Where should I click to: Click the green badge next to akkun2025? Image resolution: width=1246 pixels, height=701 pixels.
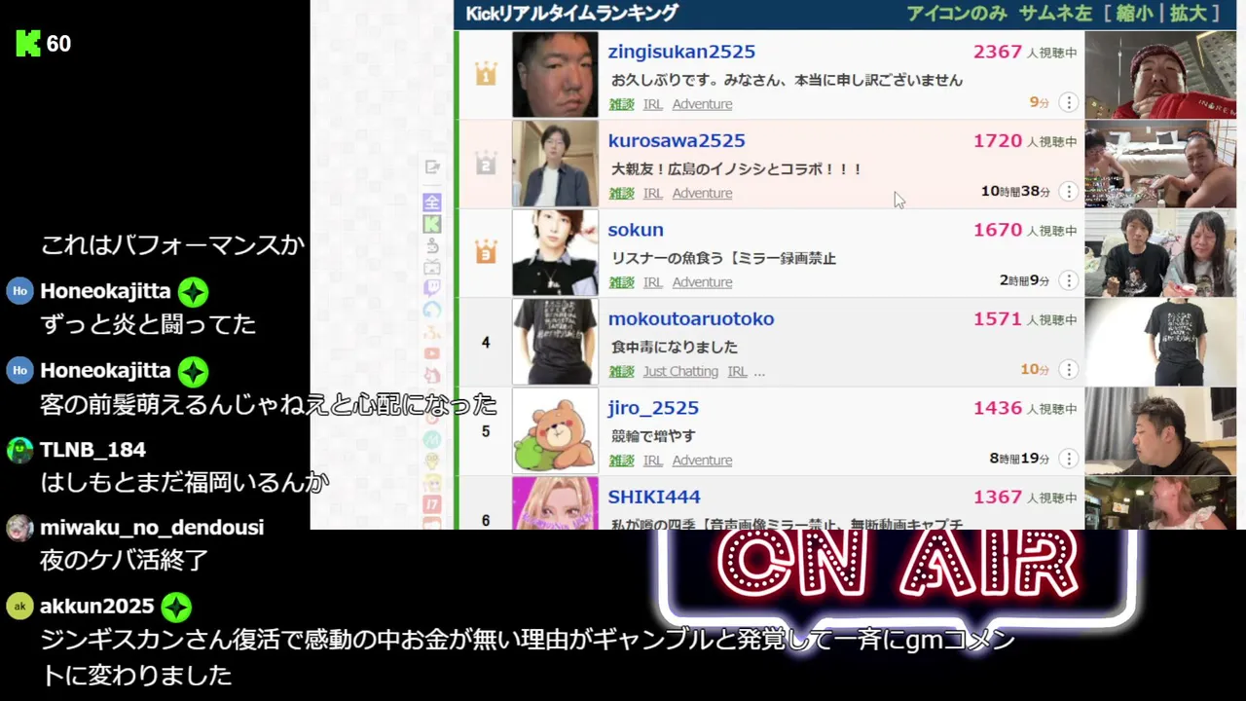click(176, 608)
